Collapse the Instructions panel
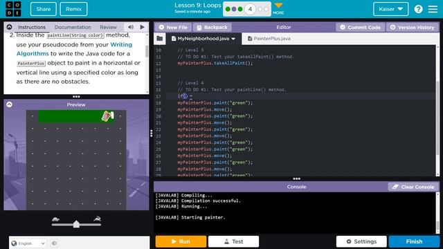Viewport: 443px width, 249px height. [x=9, y=27]
